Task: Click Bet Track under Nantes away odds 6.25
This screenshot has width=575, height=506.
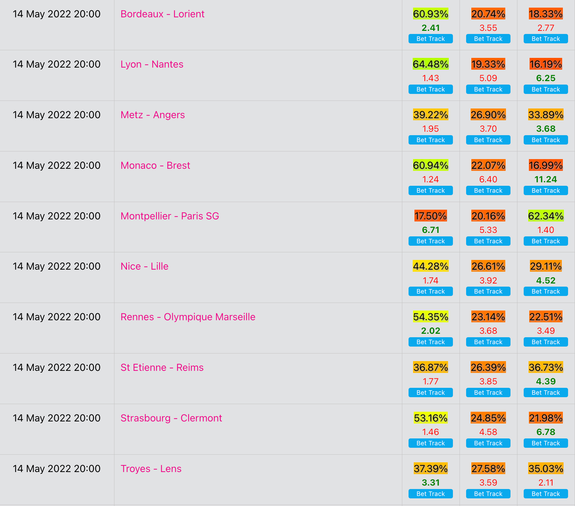Action: tap(546, 89)
